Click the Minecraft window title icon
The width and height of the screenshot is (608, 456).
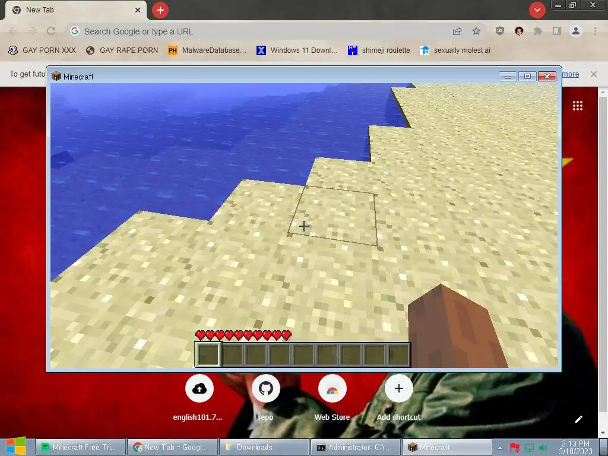pos(56,77)
